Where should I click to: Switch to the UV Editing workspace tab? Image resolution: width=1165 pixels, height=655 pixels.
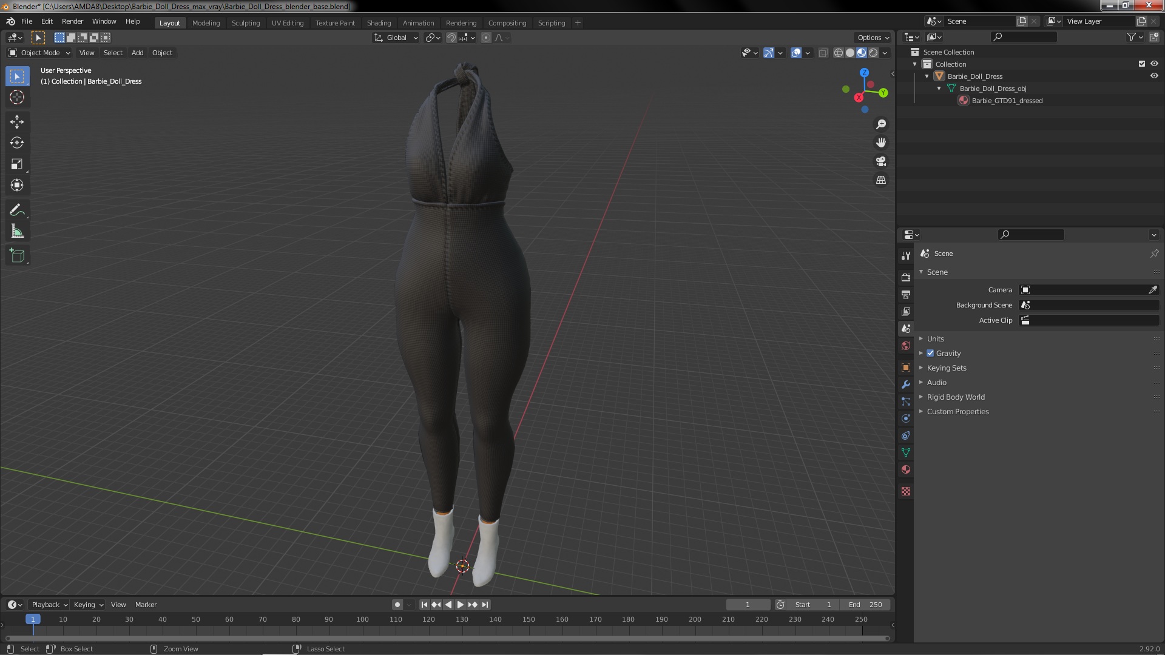pyautogui.click(x=287, y=23)
